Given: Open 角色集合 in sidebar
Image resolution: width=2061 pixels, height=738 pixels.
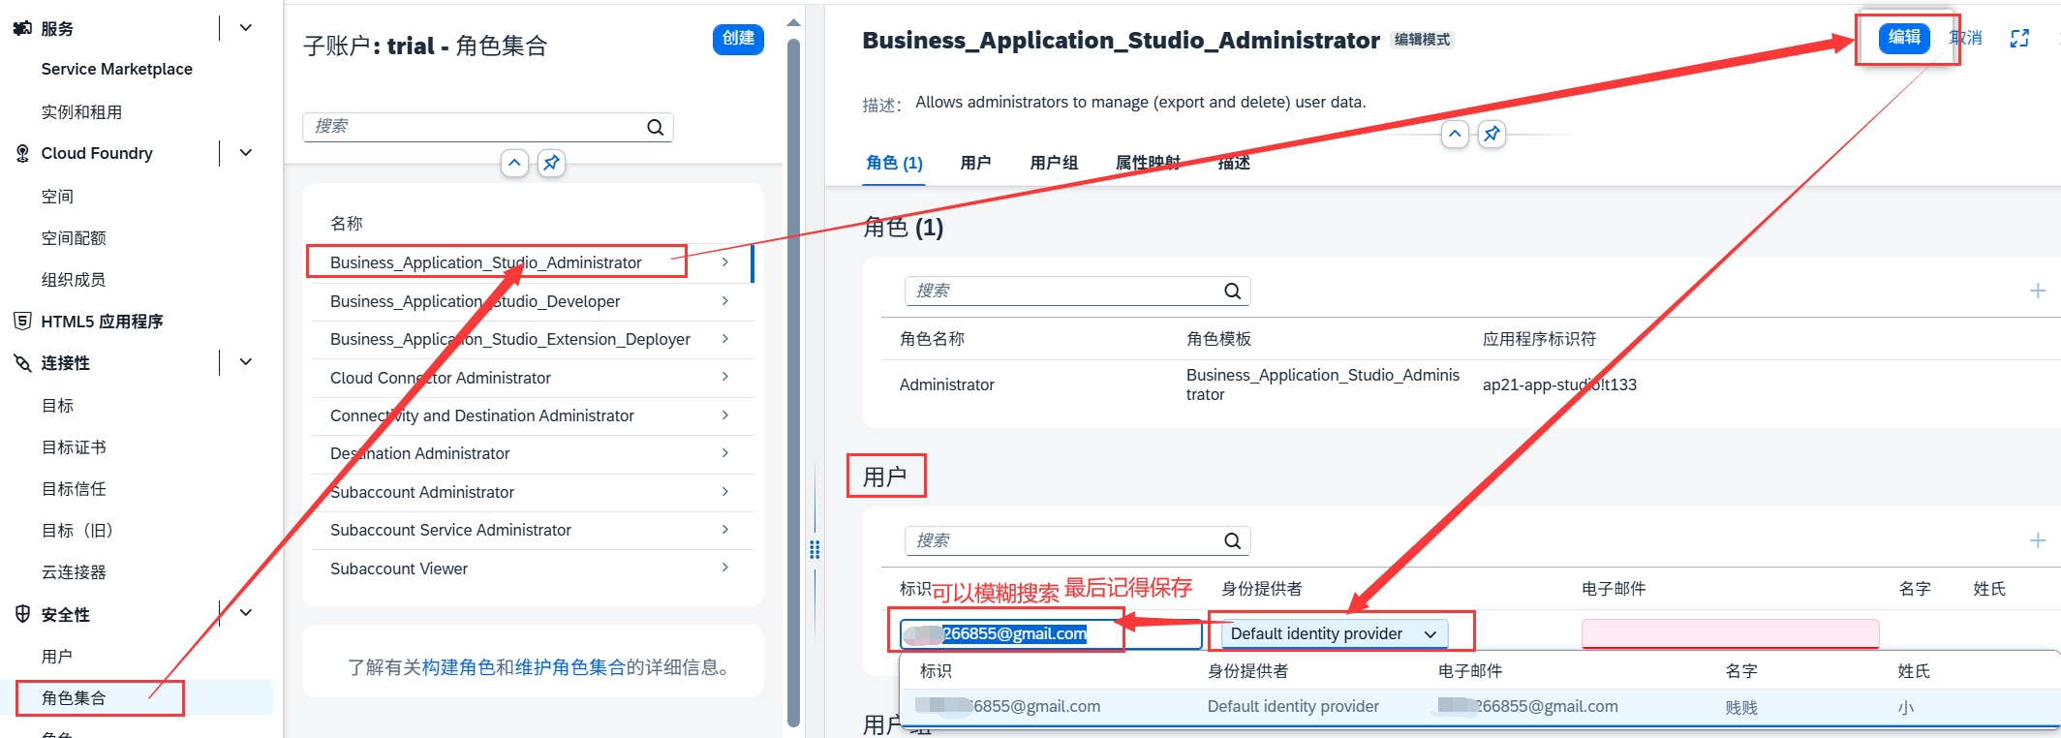Looking at the screenshot, I should [x=74, y=698].
